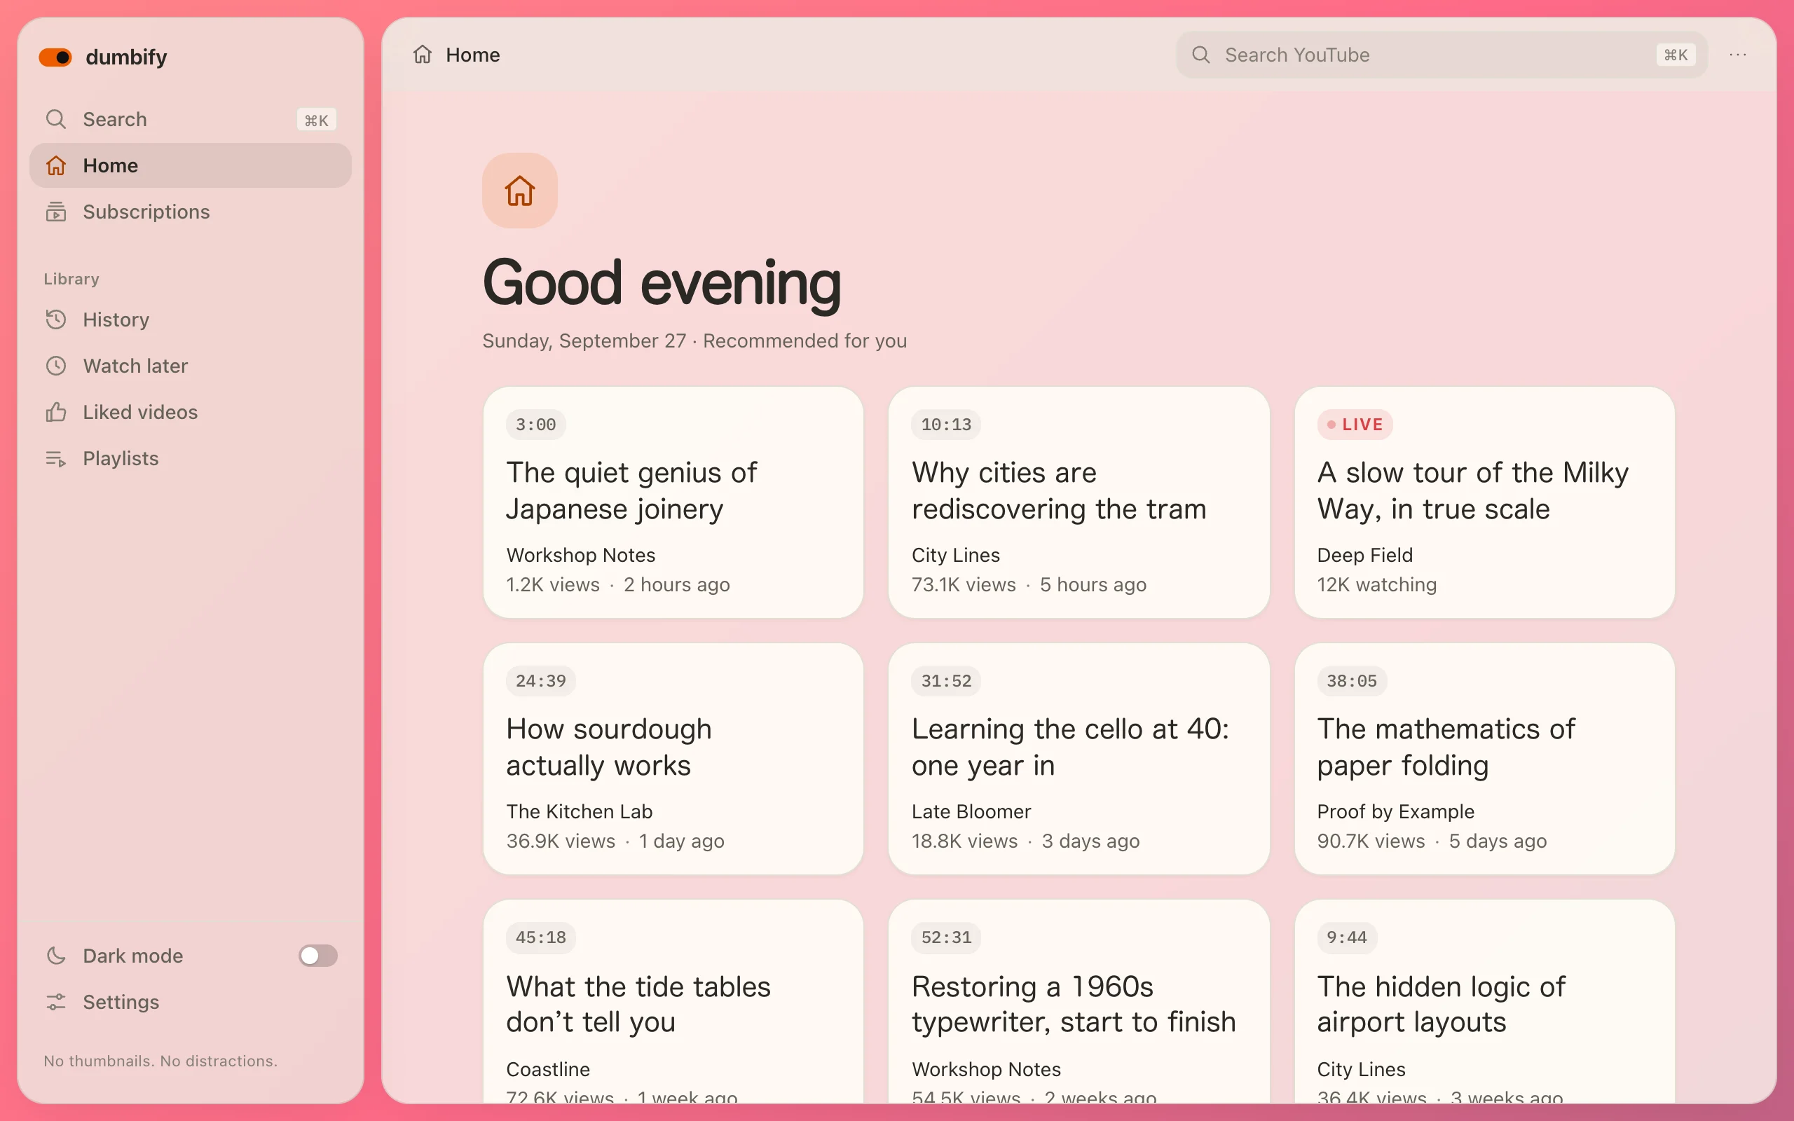Viewport: 1794px width, 1121px height.
Task: Select Home in the sidebar
Action: pyautogui.click(x=191, y=165)
